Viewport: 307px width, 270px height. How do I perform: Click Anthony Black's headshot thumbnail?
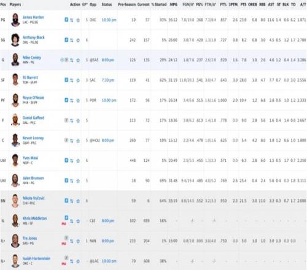pos(15,40)
